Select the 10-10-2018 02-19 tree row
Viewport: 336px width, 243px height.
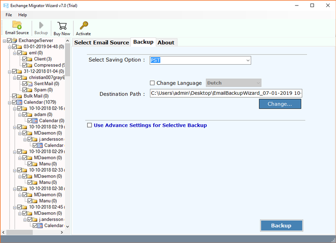tap(46, 127)
